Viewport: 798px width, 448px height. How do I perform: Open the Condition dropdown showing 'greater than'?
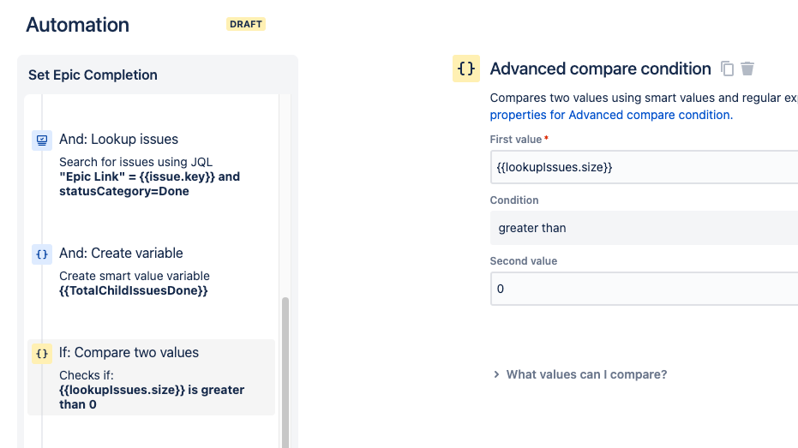coord(643,228)
